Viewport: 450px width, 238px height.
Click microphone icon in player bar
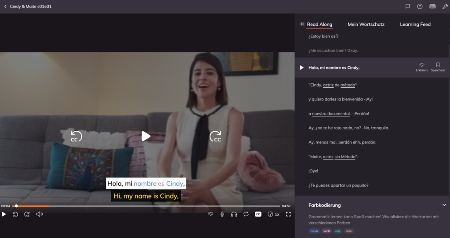click(222, 214)
